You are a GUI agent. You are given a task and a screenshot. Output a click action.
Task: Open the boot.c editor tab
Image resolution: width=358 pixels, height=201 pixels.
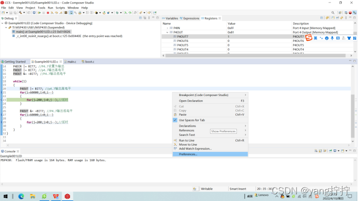point(88,62)
